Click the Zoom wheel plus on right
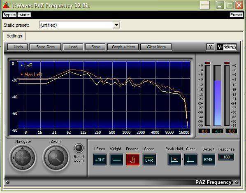 (x=66, y=158)
